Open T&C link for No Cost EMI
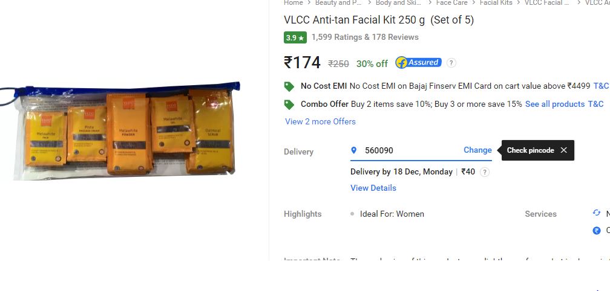This screenshot has width=610, height=291. coord(602,86)
